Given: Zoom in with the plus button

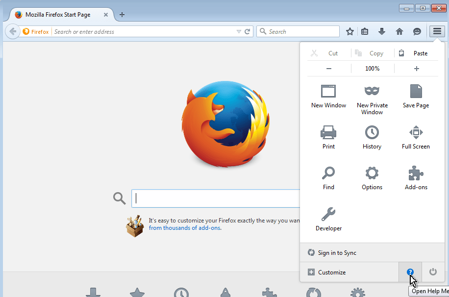Looking at the screenshot, I should 417,69.
